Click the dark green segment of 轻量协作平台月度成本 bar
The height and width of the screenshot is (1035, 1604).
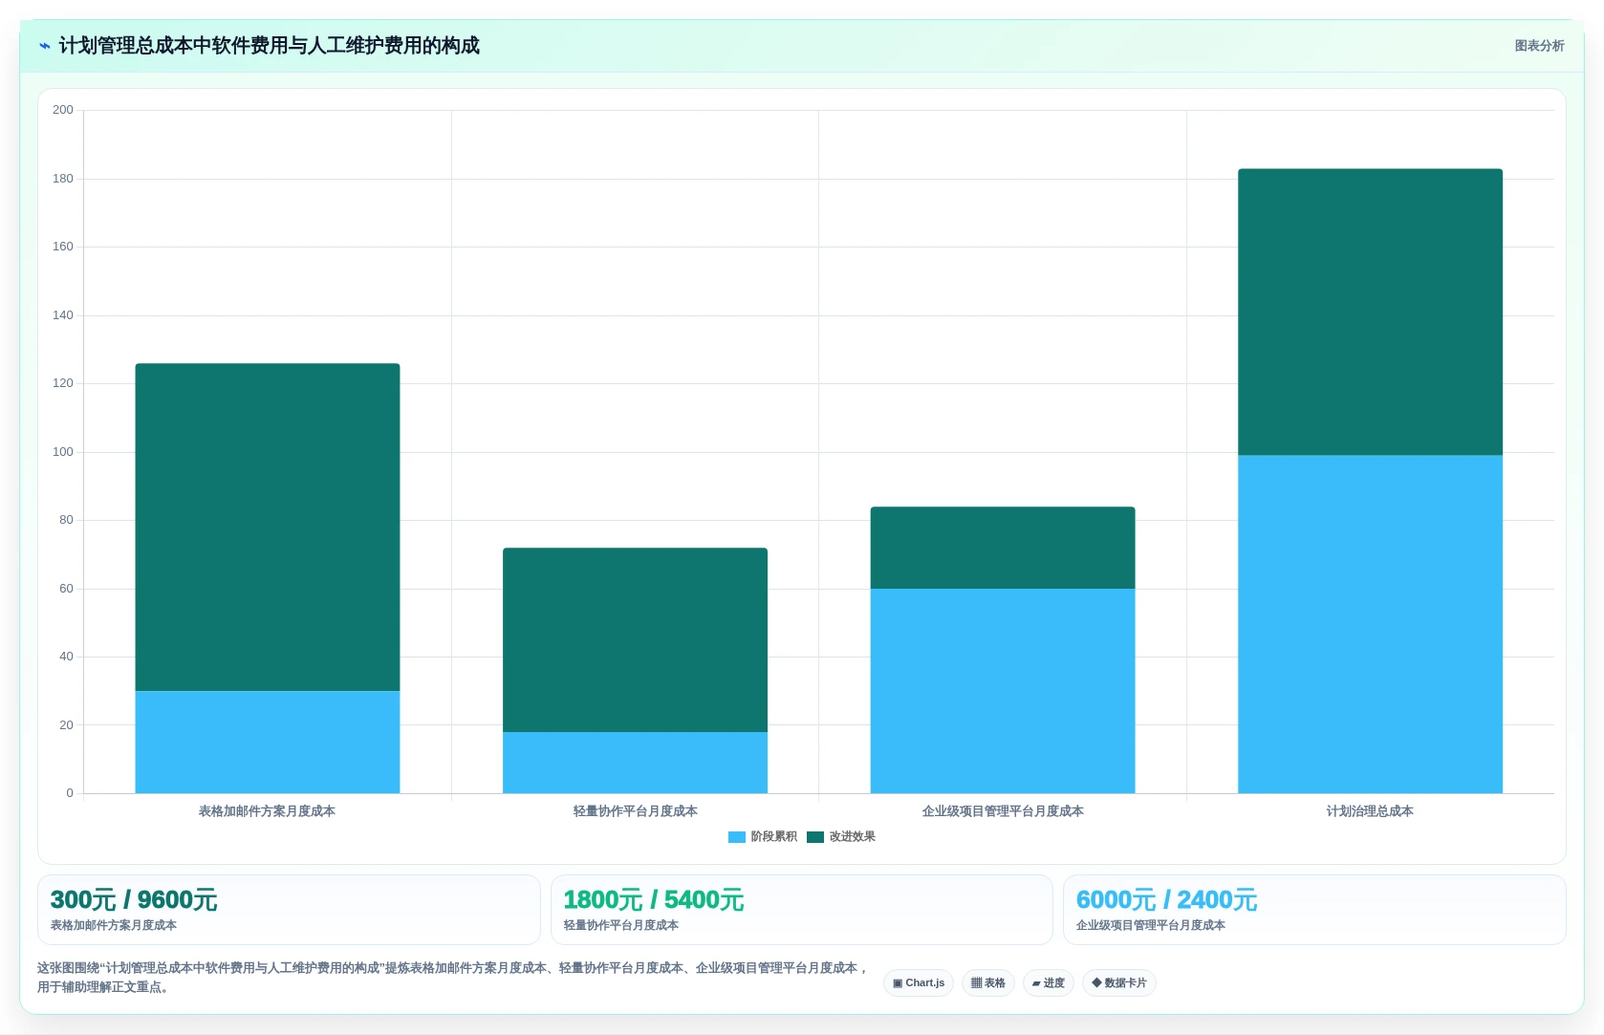(635, 639)
